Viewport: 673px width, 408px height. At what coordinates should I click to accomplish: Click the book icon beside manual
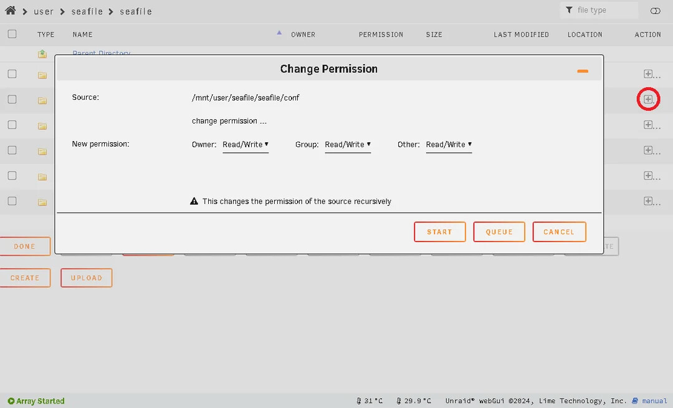click(x=635, y=401)
